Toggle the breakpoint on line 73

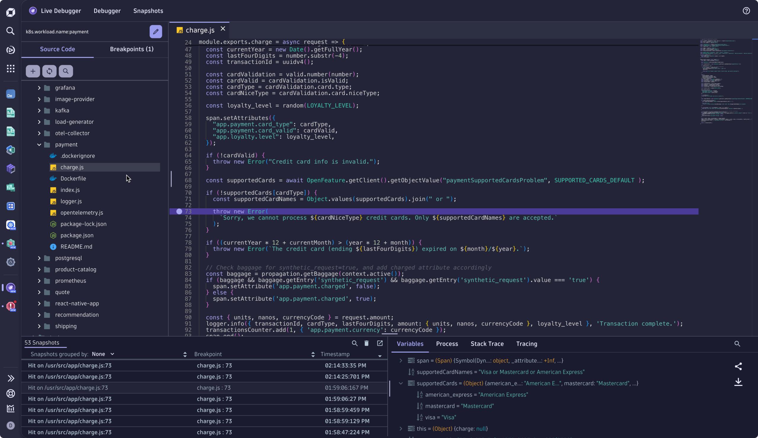click(179, 211)
